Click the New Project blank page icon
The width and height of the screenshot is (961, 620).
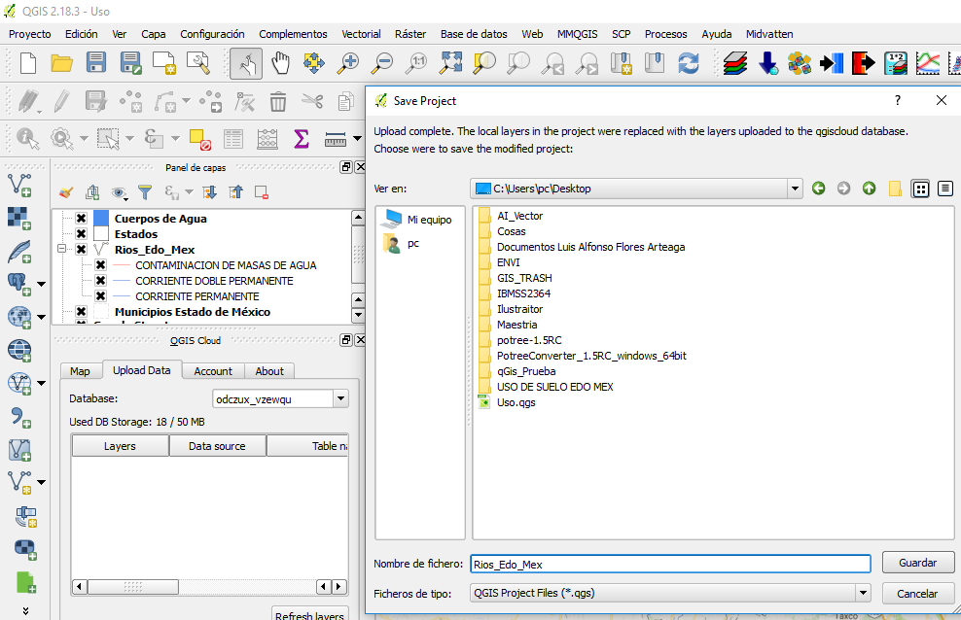(x=28, y=63)
